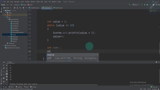
Task: Expand External Libraries
Action: [x=3, y=45]
